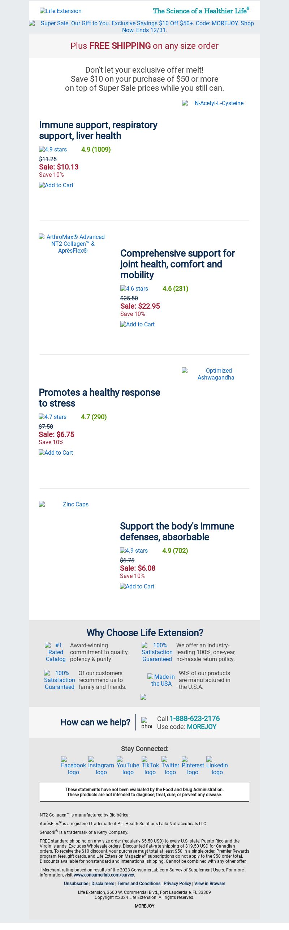Open the Terms and Conditions link
The image size is (289, 930).
pyautogui.click(x=139, y=883)
